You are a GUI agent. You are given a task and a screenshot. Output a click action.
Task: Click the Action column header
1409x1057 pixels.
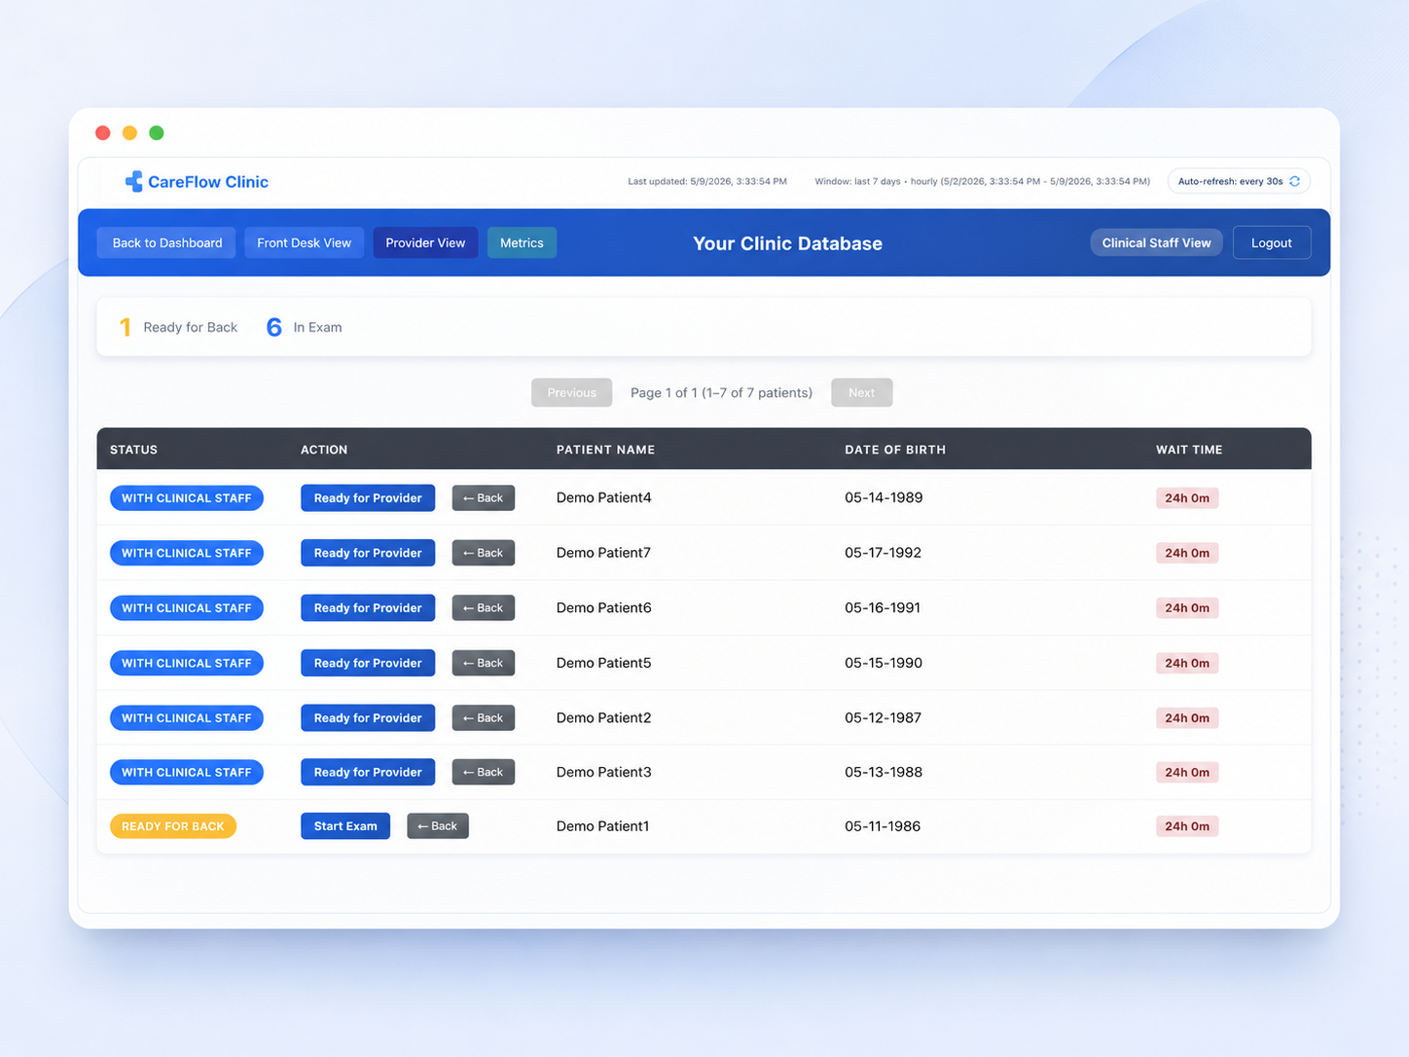(x=324, y=450)
